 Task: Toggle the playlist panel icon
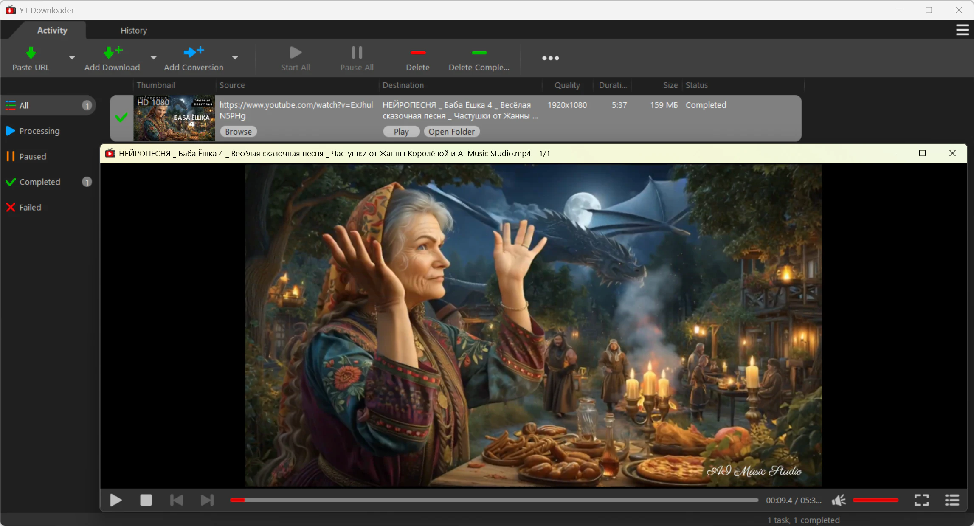(x=952, y=500)
